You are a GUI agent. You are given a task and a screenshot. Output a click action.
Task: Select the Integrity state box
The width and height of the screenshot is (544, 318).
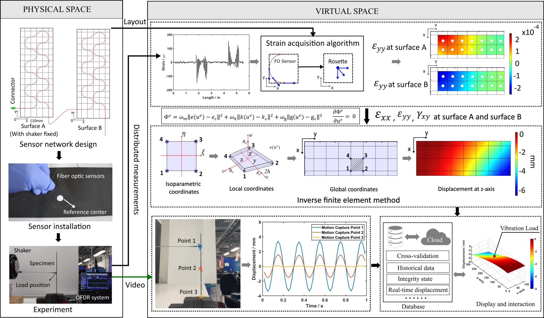(417, 279)
